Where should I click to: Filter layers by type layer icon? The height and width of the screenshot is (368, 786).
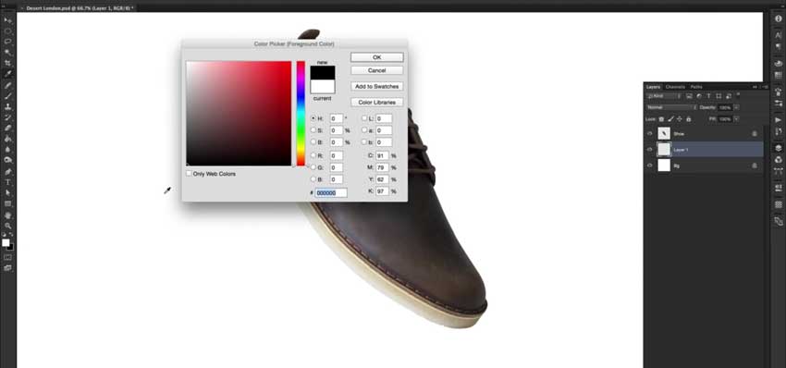708,96
